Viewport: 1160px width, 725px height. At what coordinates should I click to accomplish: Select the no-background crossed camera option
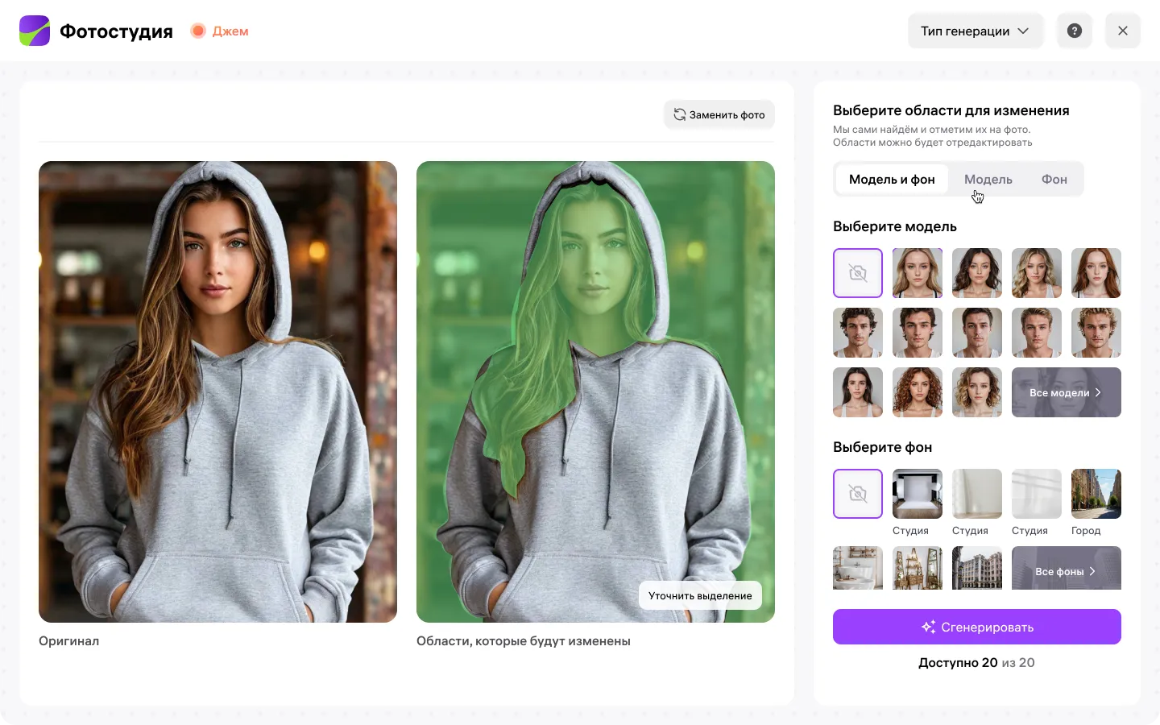pos(857,494)
